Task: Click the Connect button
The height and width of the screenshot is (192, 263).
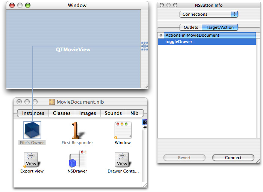Action: (x=233, y=158)
